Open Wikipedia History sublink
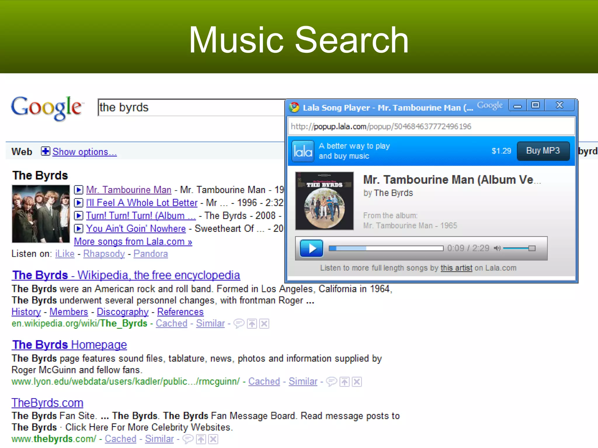598x448 pixels. pos(26,312)
